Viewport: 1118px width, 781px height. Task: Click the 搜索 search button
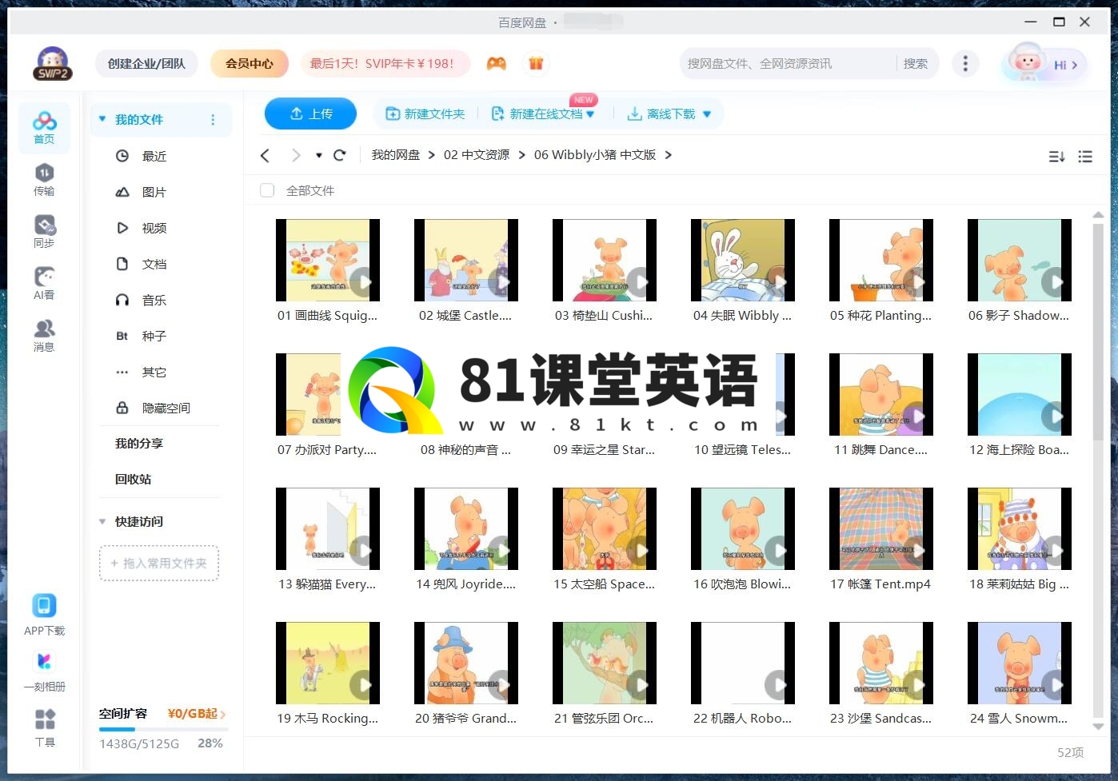pos(916,63)
